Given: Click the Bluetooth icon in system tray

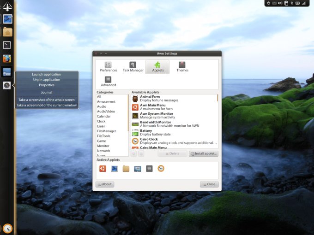Looking at the screenshot, I should (292, 4).
